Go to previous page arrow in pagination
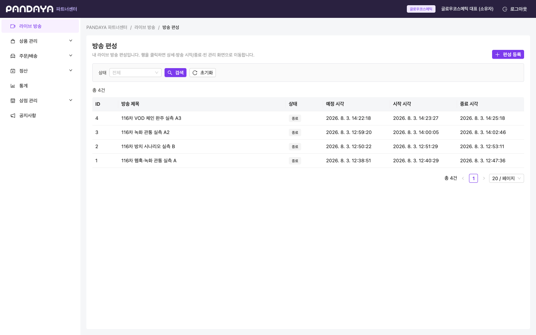Viewport: 536px width, 335px height. click(x=463, y=178)
